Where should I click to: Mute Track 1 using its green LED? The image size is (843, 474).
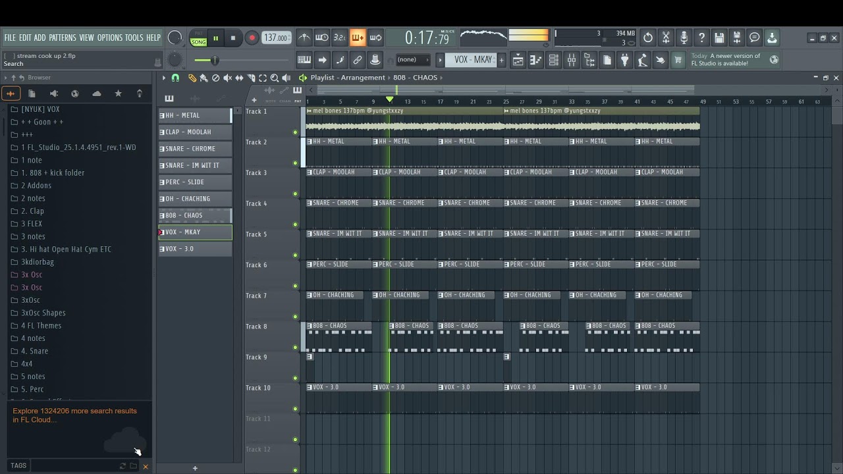coord(295,132)
